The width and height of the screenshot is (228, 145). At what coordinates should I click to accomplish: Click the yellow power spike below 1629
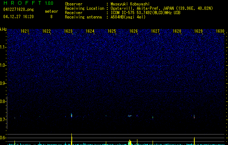pos(194,141)
